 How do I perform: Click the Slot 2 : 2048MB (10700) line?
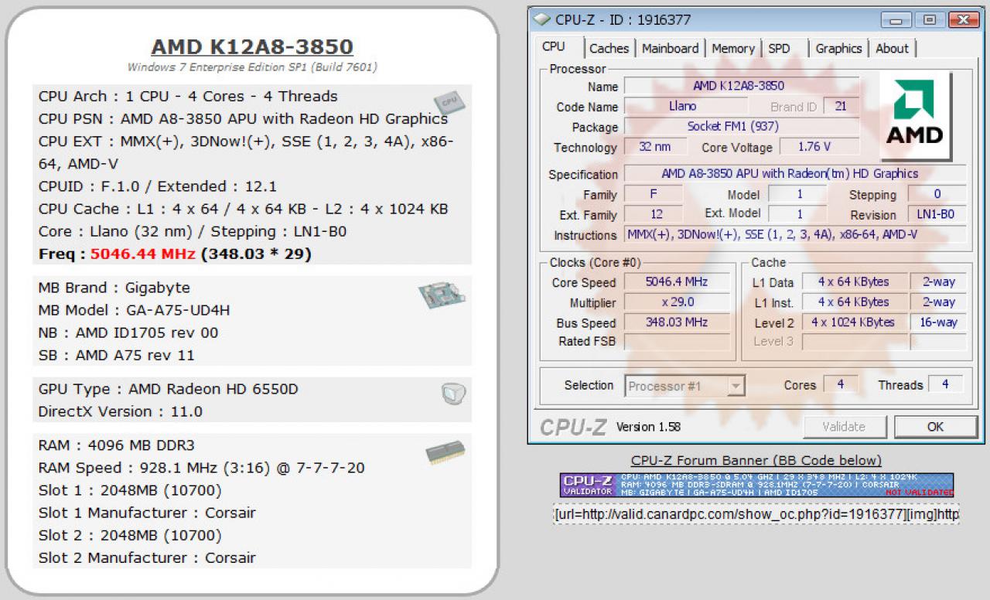(x=130, y=535)
